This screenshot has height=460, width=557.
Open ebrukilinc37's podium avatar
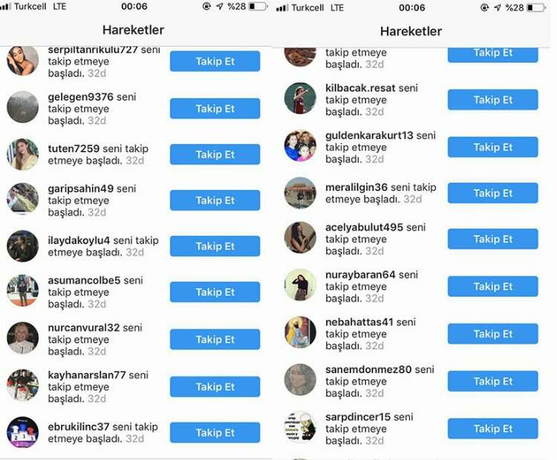[x=23, y=433]
